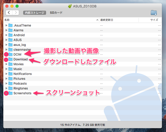The image size is (166, 132).
Task: Click the asus_log folder name
Action: point(20,45)
